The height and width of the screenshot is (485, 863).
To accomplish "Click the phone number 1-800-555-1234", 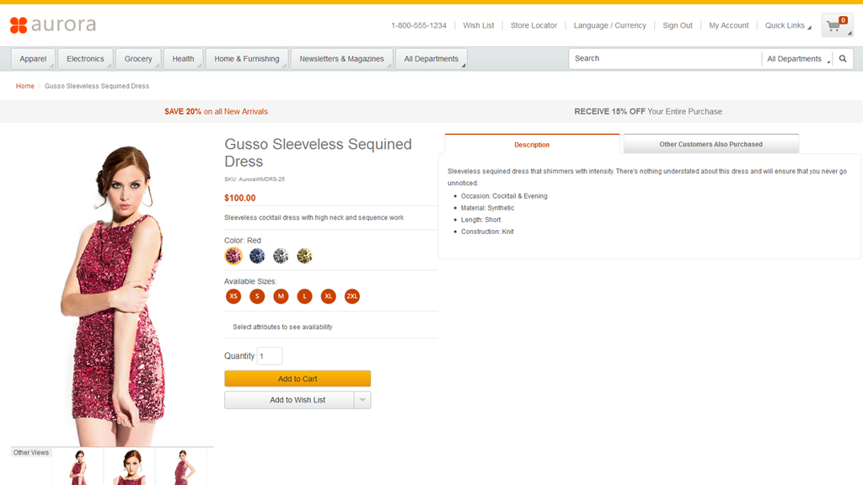I will [418, 25].
